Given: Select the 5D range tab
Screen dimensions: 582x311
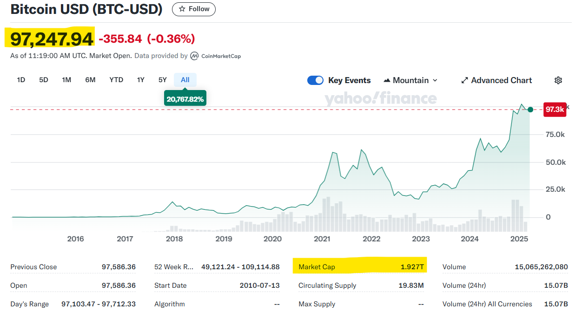Looking at the screenshot, I should pos(44,80).
